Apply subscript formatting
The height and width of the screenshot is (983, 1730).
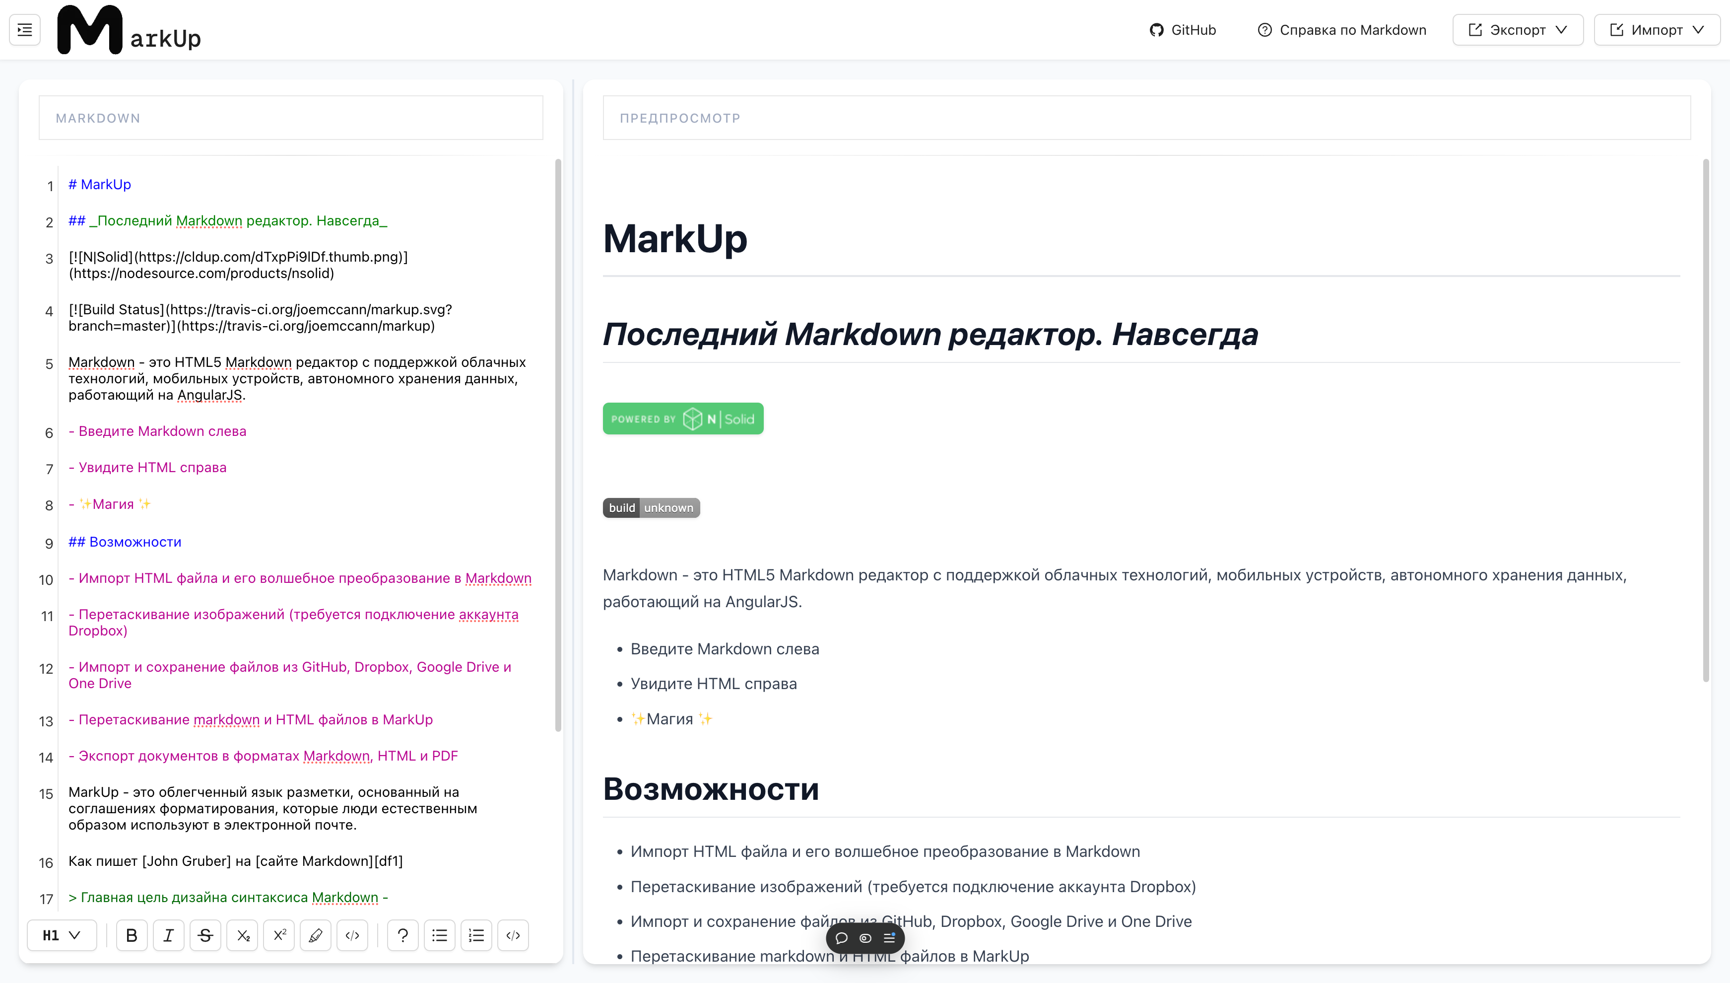(242, 935)
